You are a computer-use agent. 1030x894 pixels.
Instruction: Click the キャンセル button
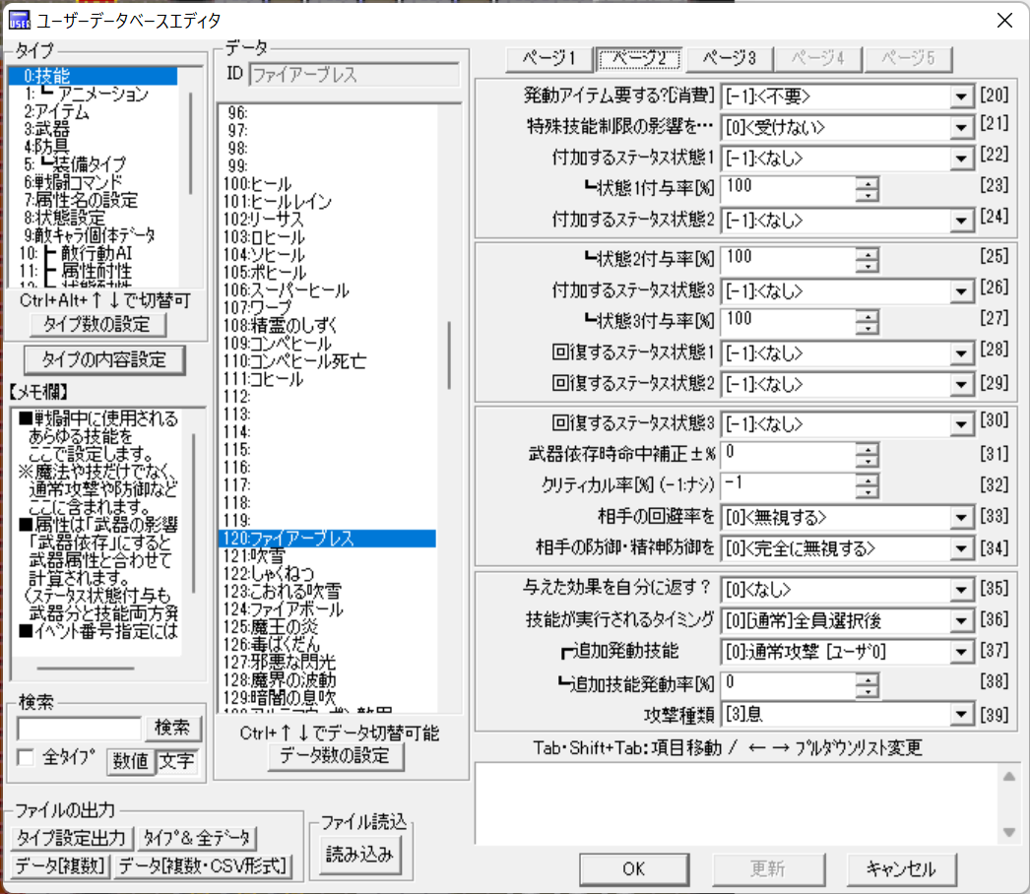901,869
